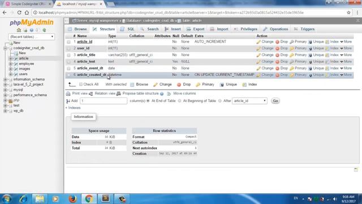The image size is (362, 204).
Task: Click the Windows Start button
Action: point(6,199)
